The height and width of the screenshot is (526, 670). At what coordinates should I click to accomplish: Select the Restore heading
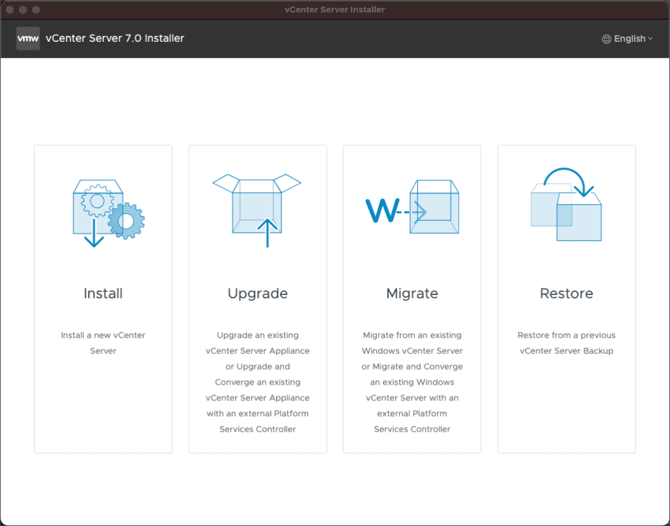[x=567, y=294]
